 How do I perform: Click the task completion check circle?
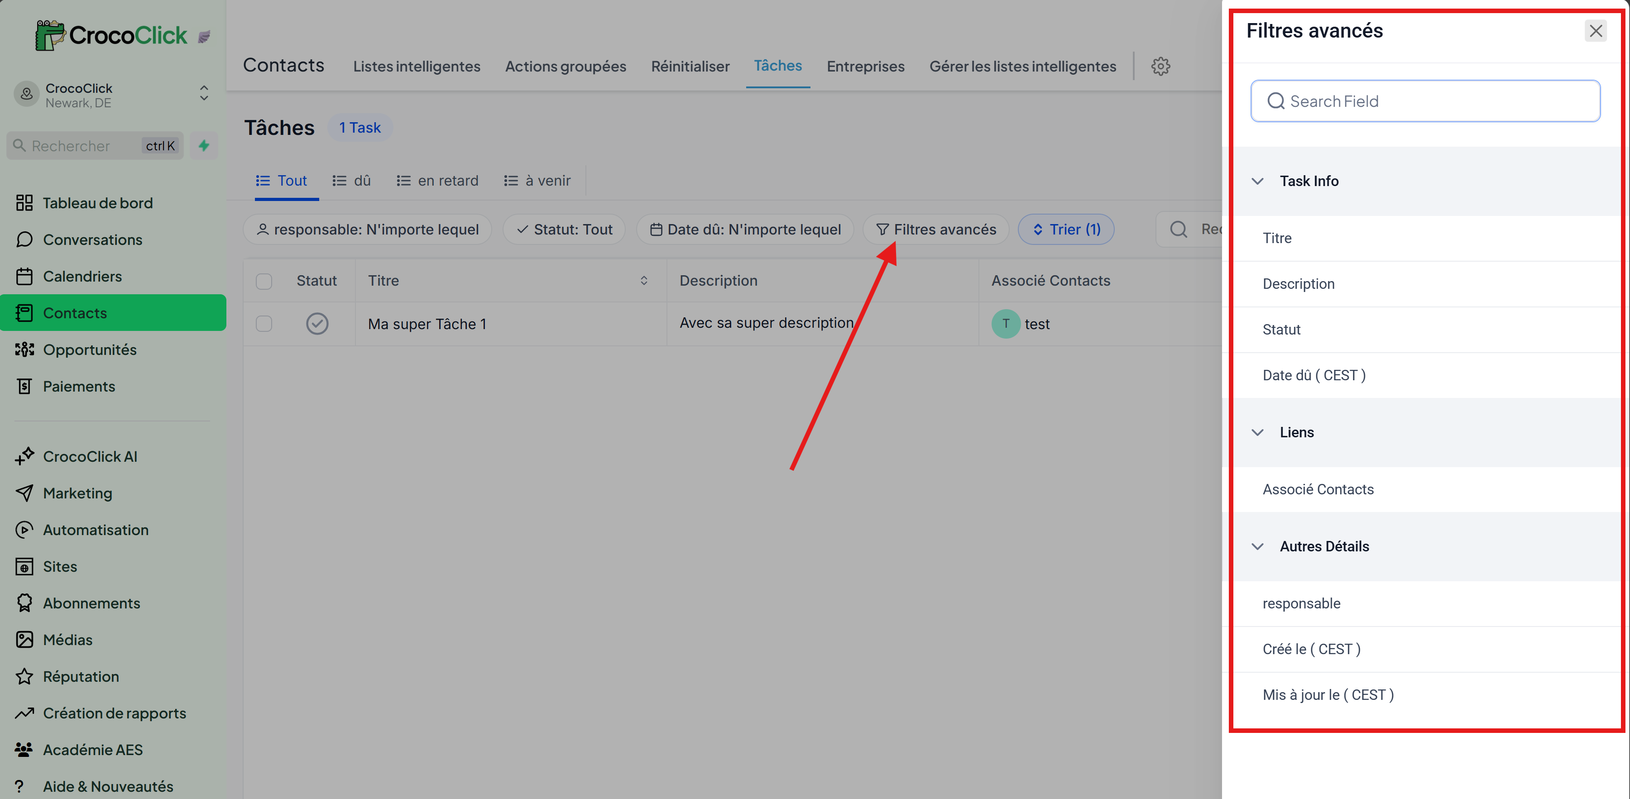pyautogui.click(x=317, y=323)
